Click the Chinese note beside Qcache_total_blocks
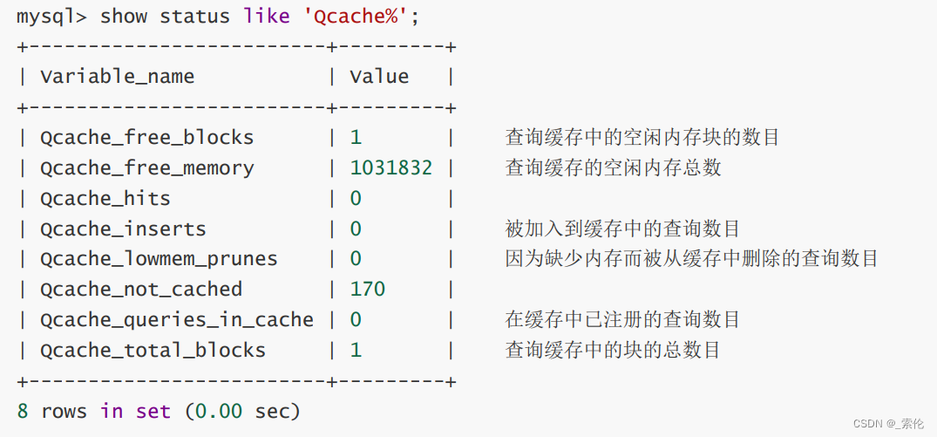937x437 pixels. click(613, 351)
